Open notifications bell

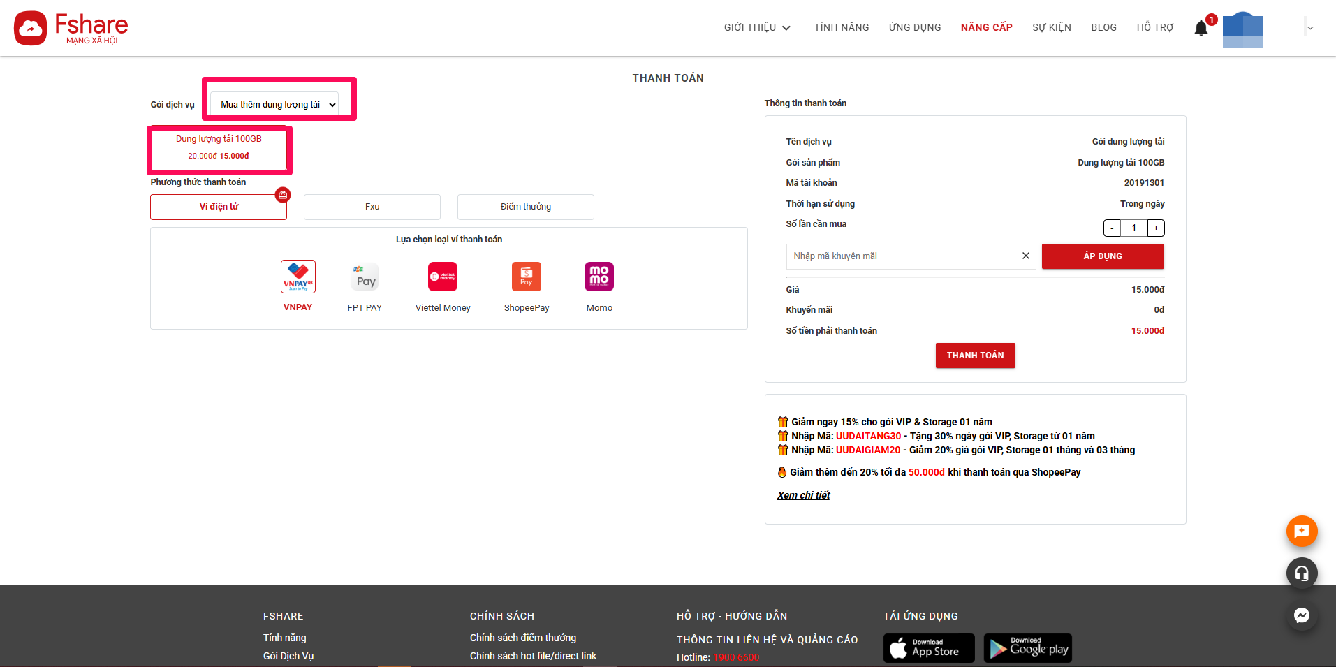click(x=1201, y=28)
